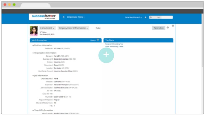Click Supervisor name Alexander Thompson
This screenshot has width=205, height=115.
[61, 85]
